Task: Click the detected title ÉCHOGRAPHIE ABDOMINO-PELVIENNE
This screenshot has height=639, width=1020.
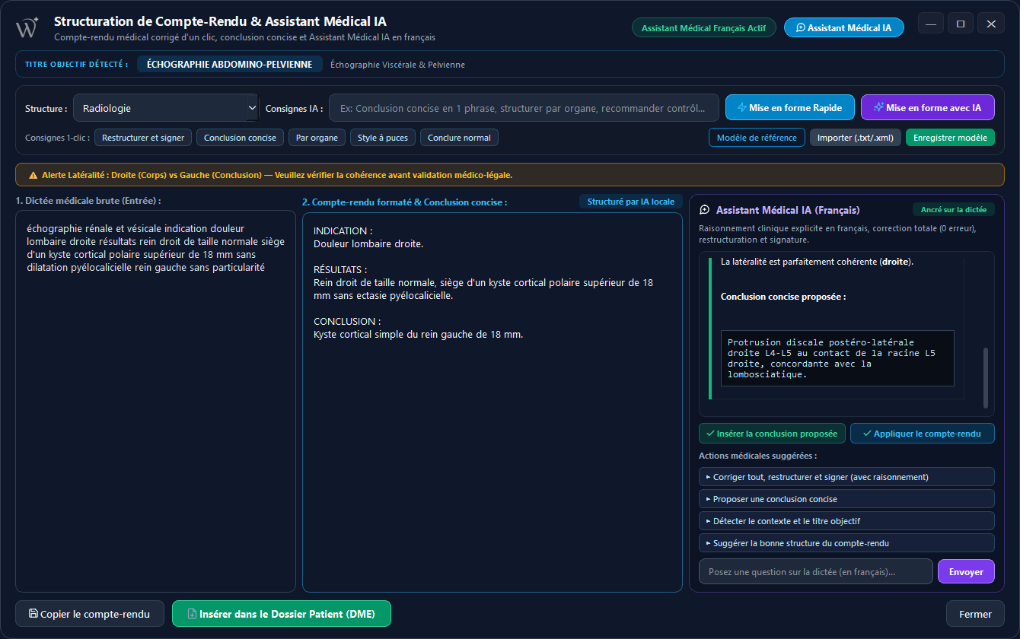Action: pyautogui.click(x=230, y=65)
